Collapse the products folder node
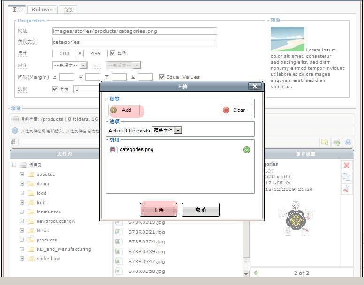Screen dimensions: 364x285 coord(22,240)
